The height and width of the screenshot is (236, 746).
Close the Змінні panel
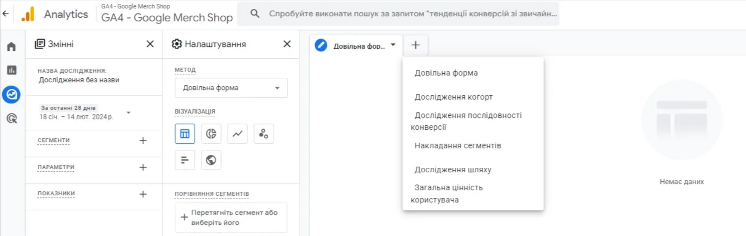150,44
